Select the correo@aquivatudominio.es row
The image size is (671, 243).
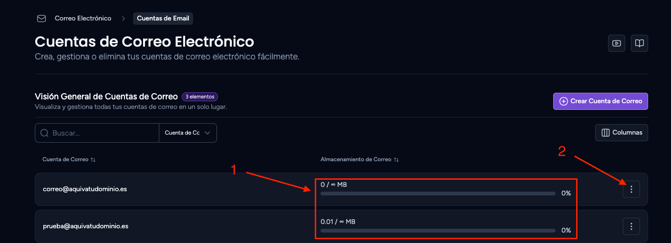(x=341, y=189)
